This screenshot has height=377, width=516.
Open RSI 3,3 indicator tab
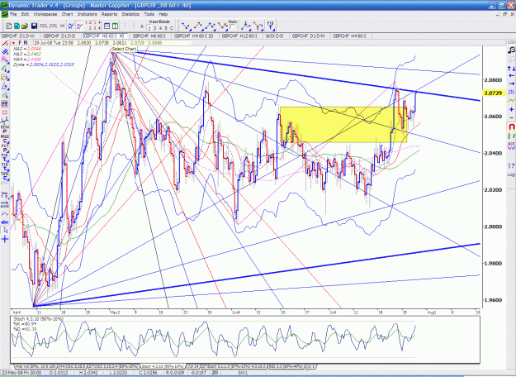(287, 366)
